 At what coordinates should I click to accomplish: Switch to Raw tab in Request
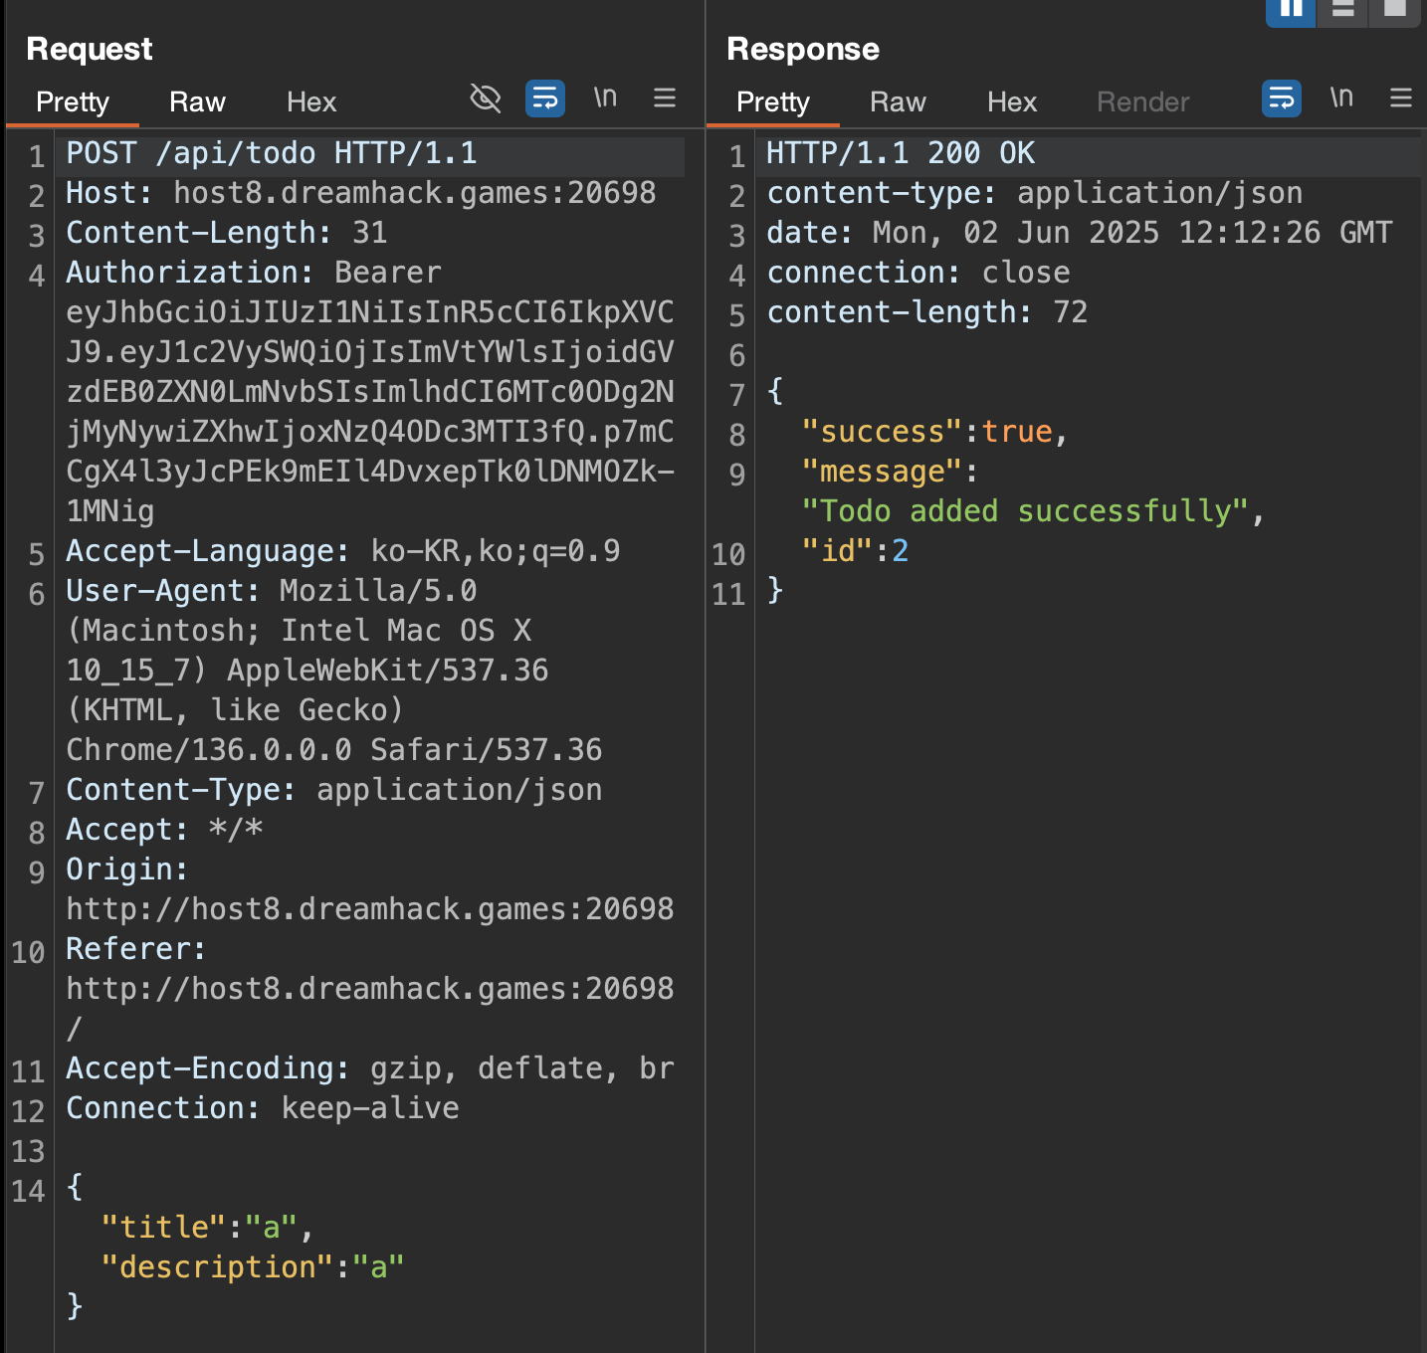click(197, 101)
